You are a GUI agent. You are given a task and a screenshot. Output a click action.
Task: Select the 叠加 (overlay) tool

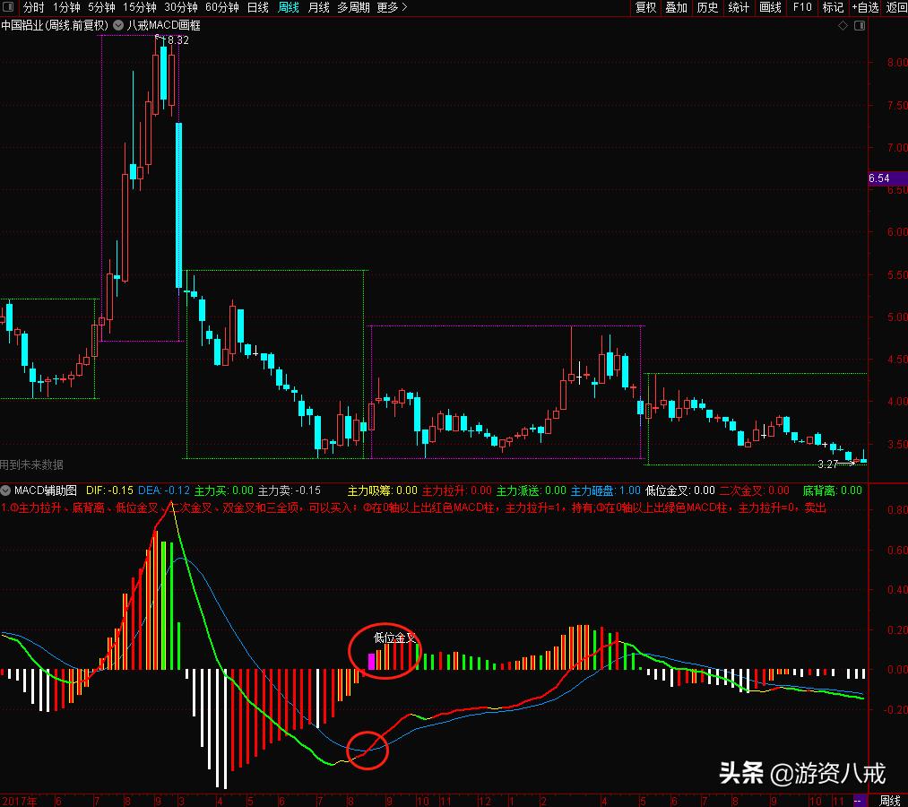point(676,7)
